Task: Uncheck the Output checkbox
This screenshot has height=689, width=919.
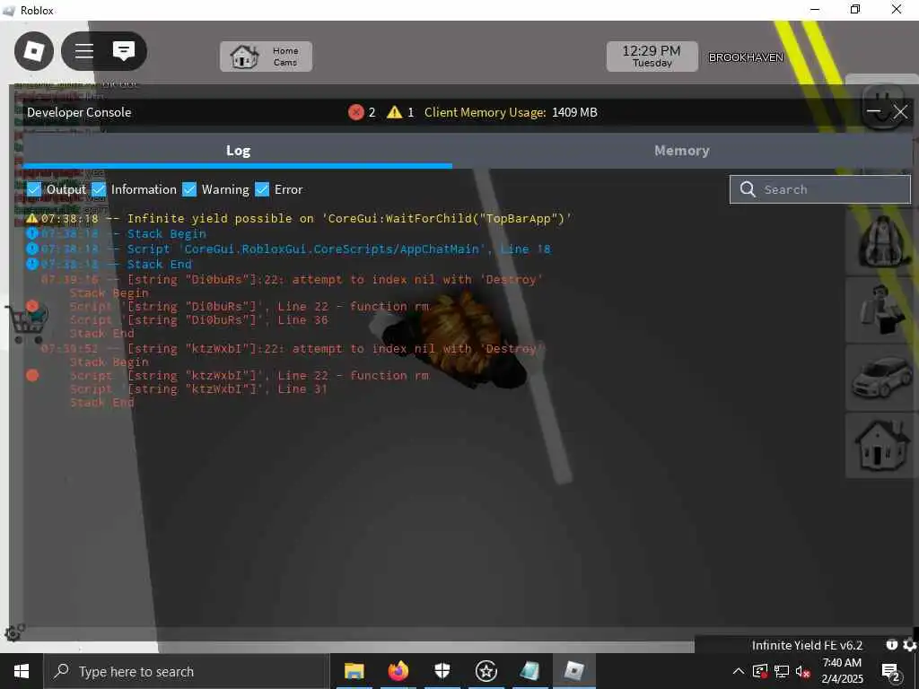Action: (x=34, y=189)
